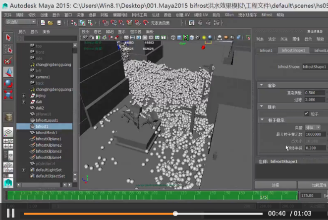
Task: Select the Rotate tool sphere icon
Action: tap(8, 83)
